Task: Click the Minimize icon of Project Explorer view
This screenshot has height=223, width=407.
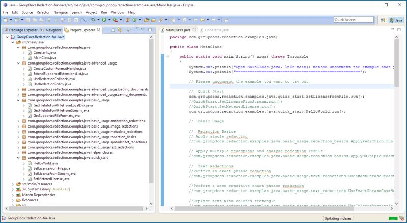Action: [x=143, y=29]
